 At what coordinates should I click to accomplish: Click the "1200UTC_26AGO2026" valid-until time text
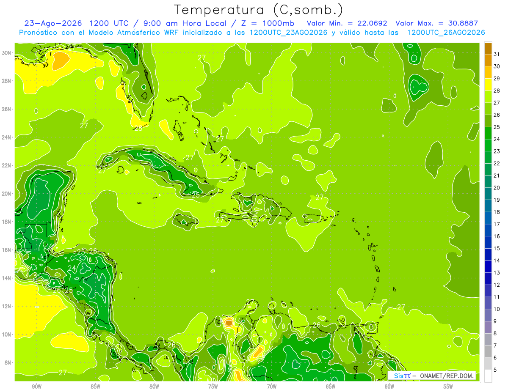coord(446,33)
